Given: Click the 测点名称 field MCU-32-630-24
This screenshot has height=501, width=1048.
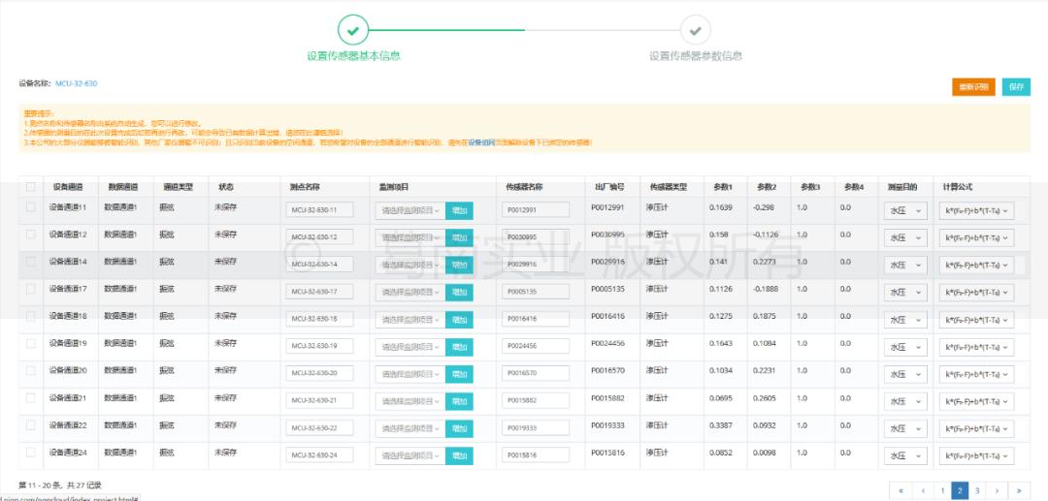Looking at the screenshot, I should 319,455.
